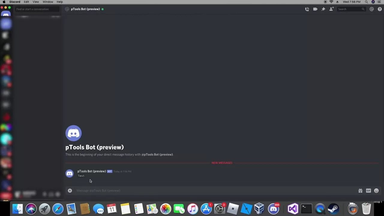The image size is (384, 216).
Task: Open Visual Studio from the Dock
Action: 293,209
